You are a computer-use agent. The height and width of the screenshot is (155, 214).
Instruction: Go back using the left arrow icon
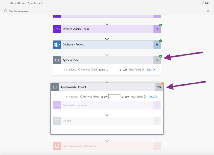(6, 3)
